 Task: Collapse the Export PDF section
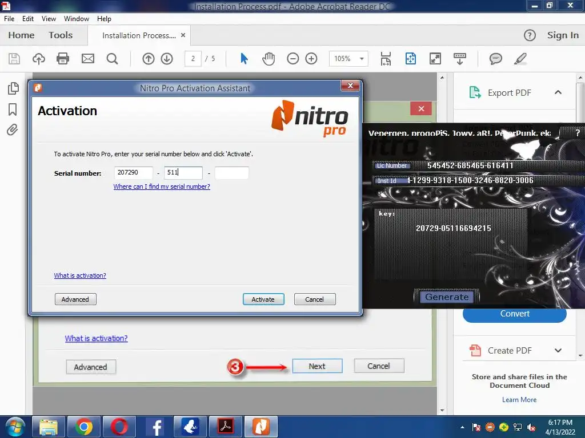pos(558,92)
